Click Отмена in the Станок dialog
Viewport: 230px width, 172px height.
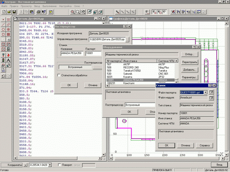click(186, 146)
